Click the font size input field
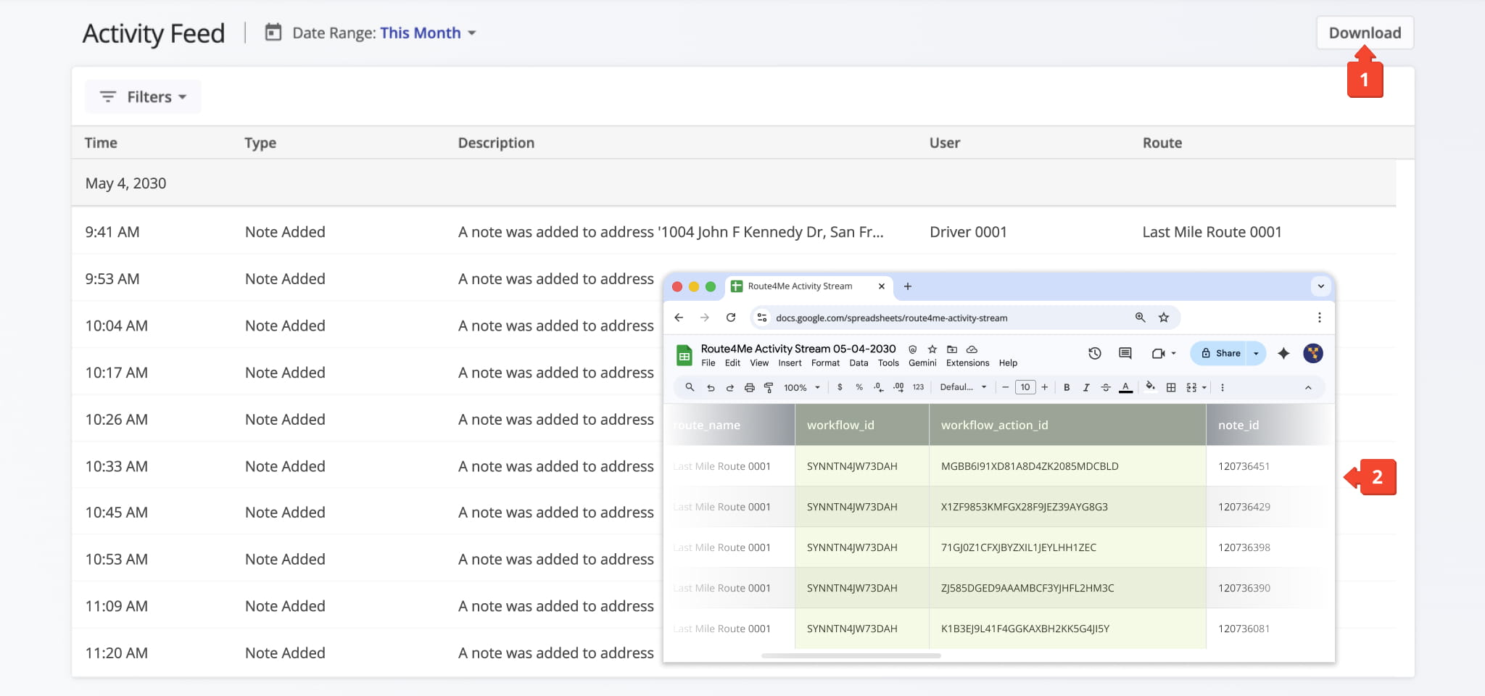The width and height of the screenshot is (1485, 696). (x=1025, y=387)
